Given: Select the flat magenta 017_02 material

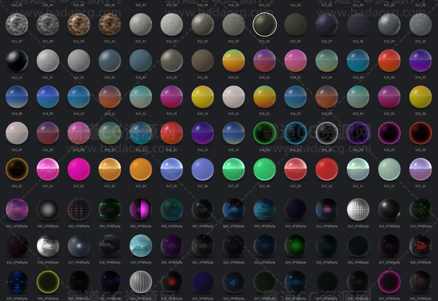Looking at the screenshot, I should [79, 169].
